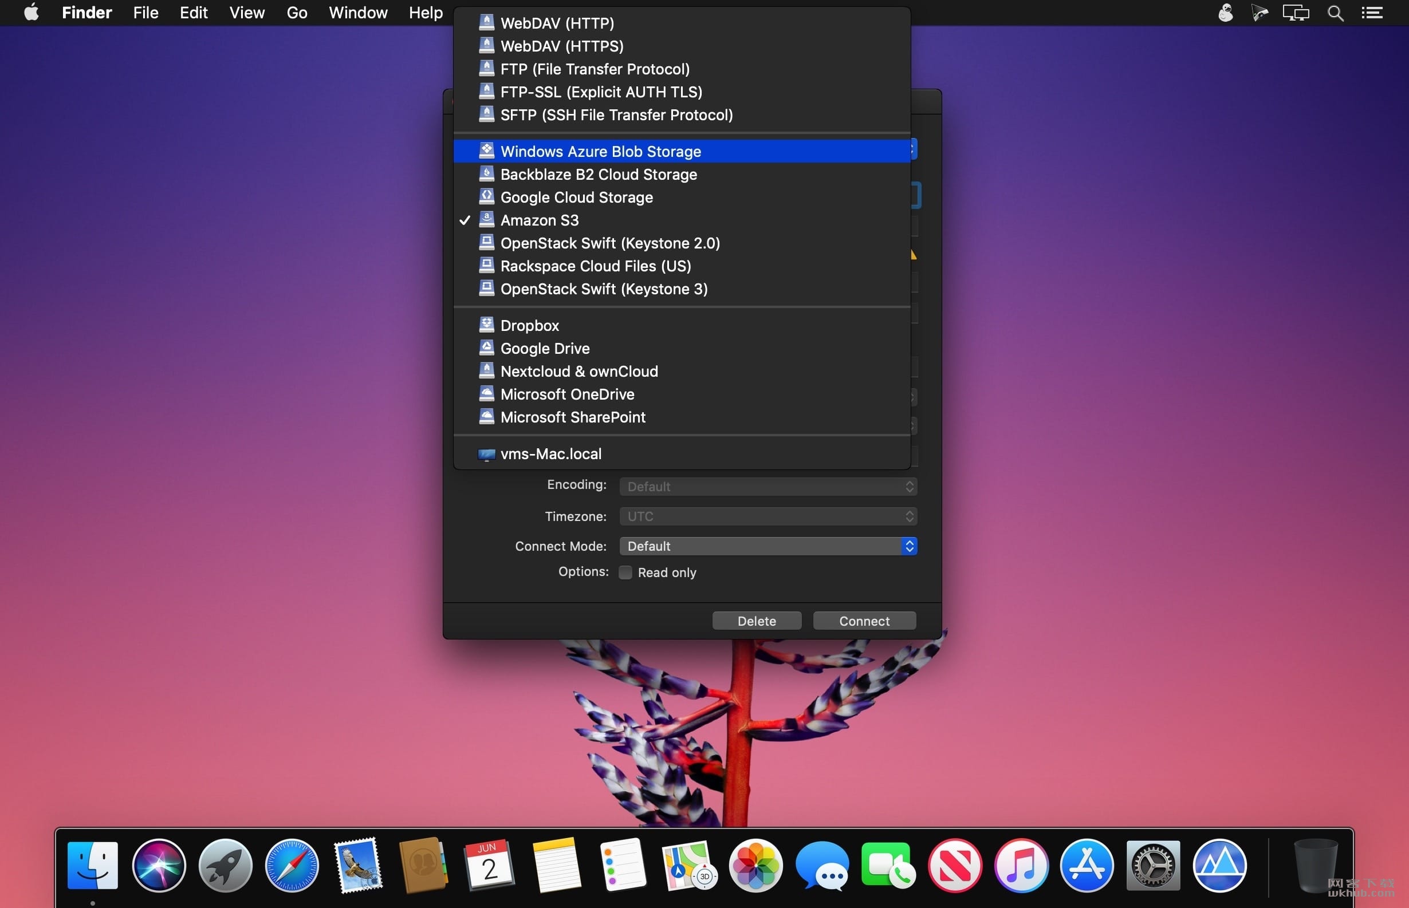
Task: Open the Go menu
Action: (297, 13)
